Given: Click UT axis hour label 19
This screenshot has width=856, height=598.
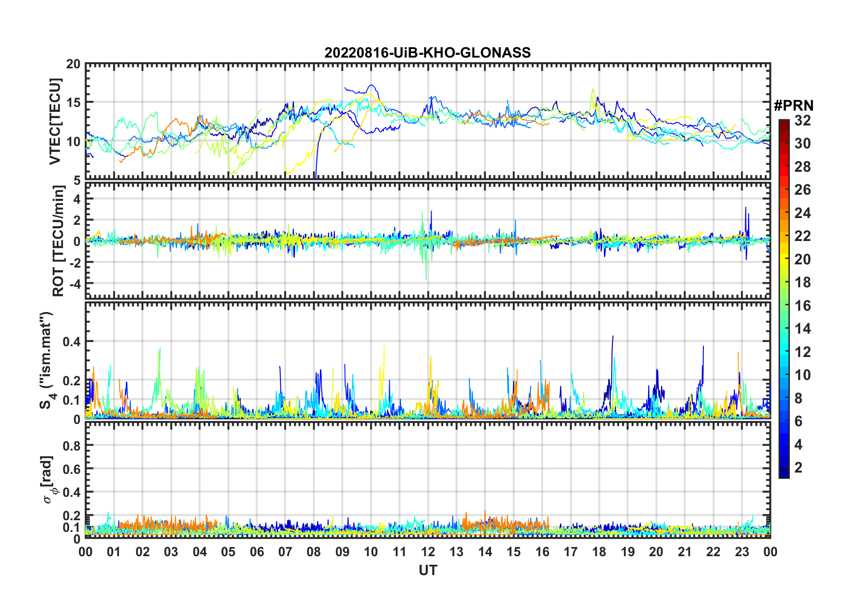Looking at the screenshot, I should 628,552.
